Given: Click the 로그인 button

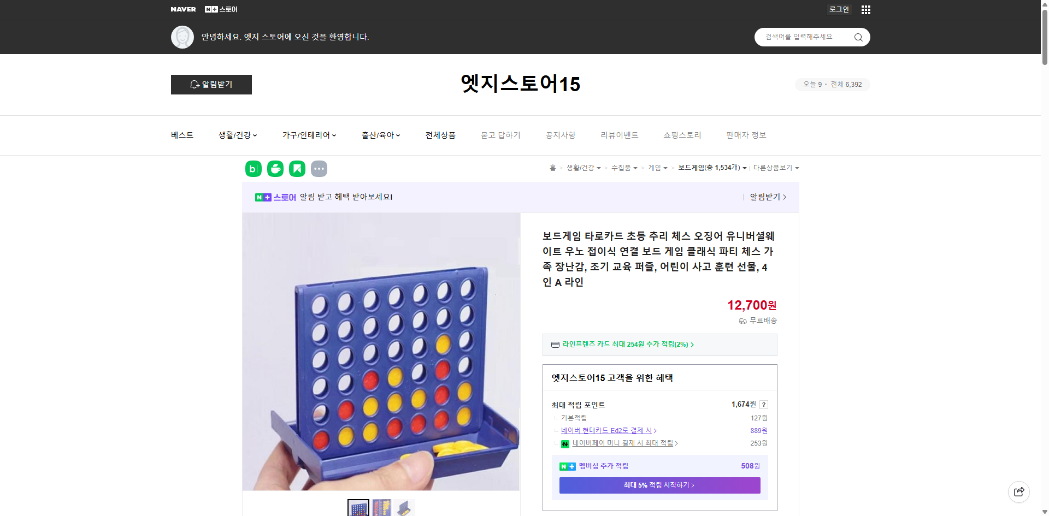Looking at the screenshot, I should click(839, 9).
